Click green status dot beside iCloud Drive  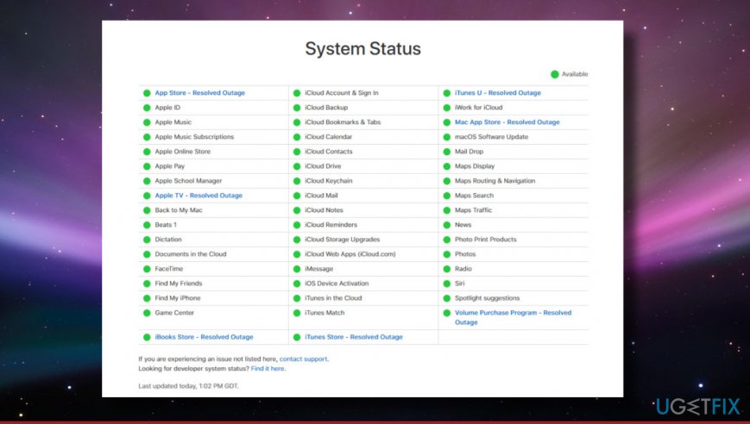pyautogui.click(x=297, y=166)
